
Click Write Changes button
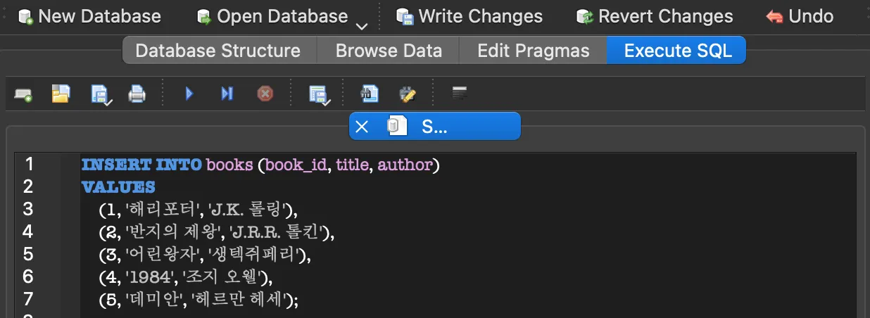click(x=469, y=16)
